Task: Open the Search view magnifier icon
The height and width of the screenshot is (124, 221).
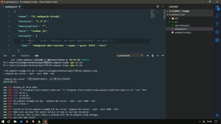Action: tap(217, 16)
